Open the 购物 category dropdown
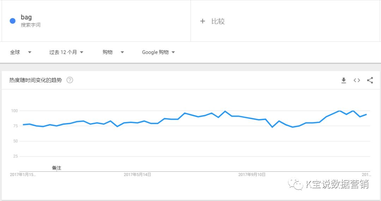This screenshot has width=381, height=201. pos(113,52)
